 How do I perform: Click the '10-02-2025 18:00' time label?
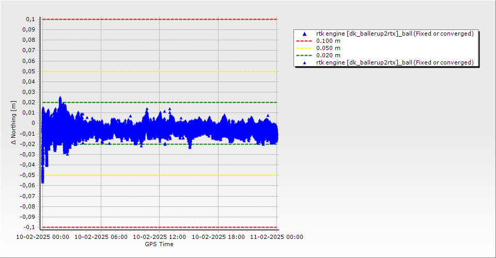(x=218, y=237)
